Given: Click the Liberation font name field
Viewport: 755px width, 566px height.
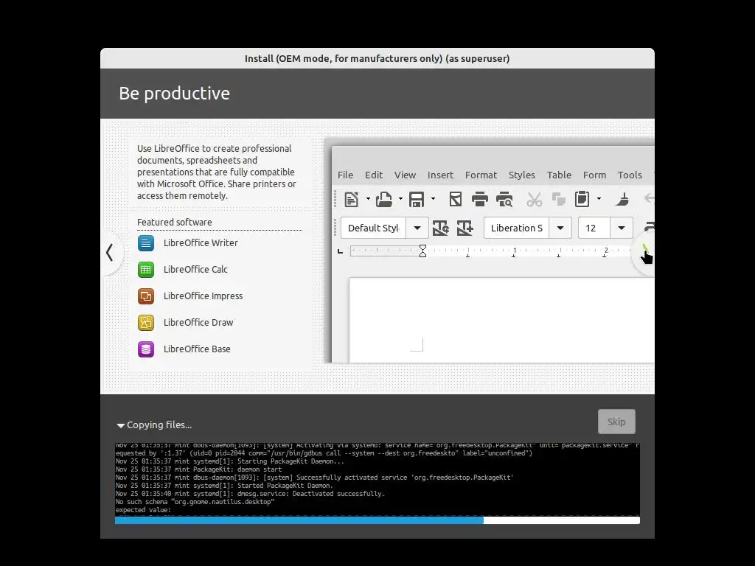Looking at the screenshot, I should coord(517,228).
